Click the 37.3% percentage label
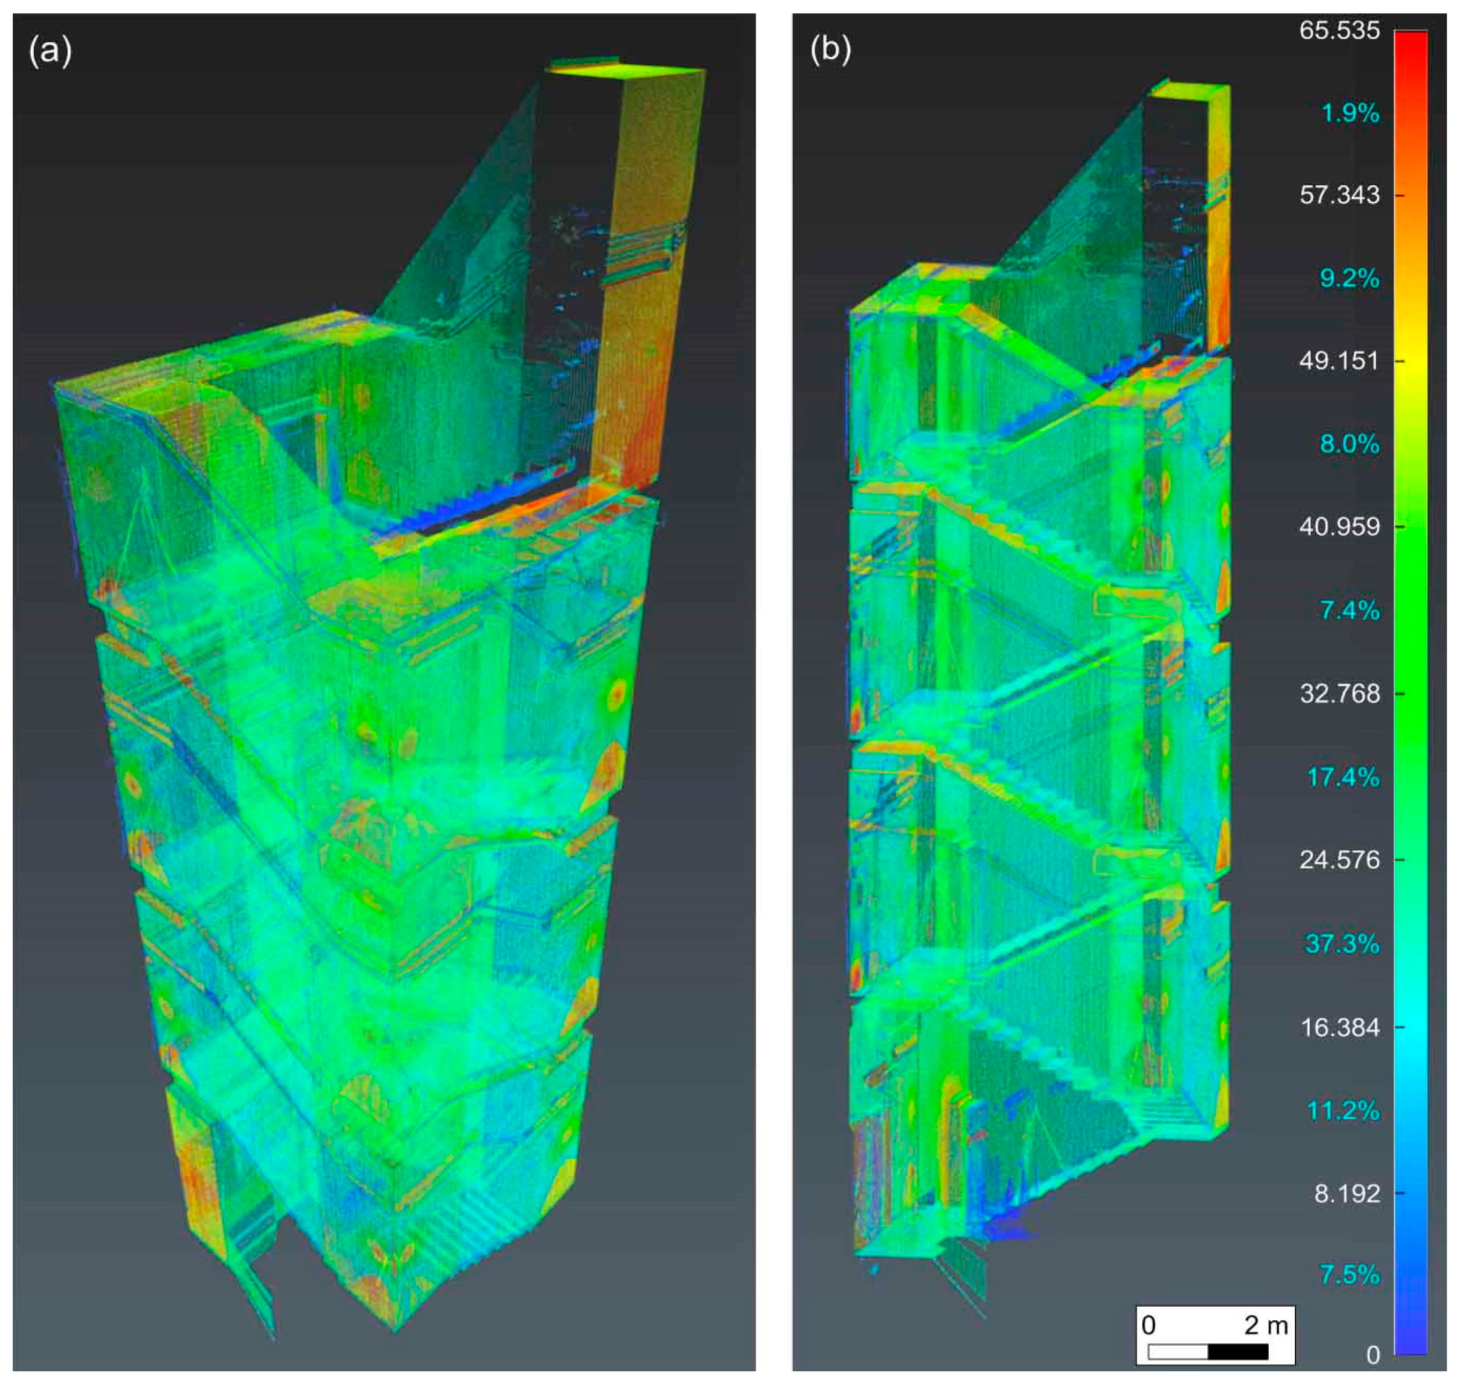 [x=1342, y=943]
